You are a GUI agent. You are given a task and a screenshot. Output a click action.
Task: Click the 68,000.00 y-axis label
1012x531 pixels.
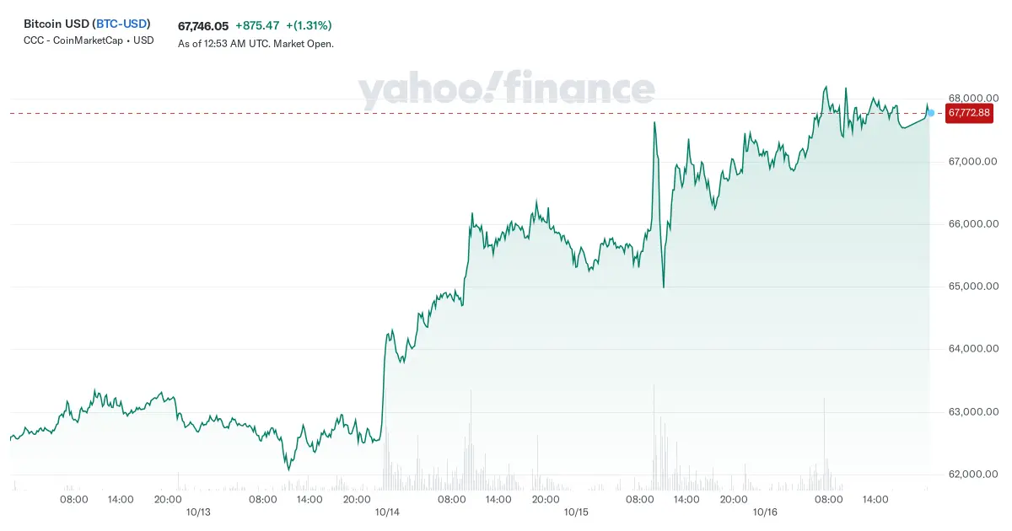coord(974,99)
